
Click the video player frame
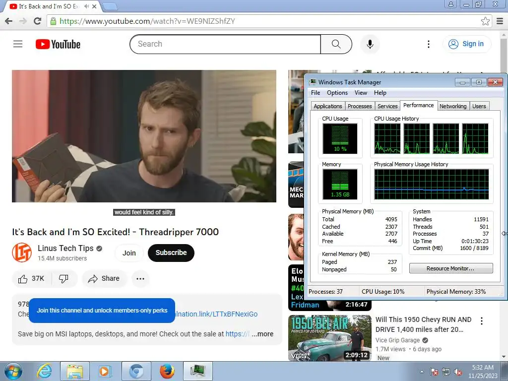click(x=144, y=136)
